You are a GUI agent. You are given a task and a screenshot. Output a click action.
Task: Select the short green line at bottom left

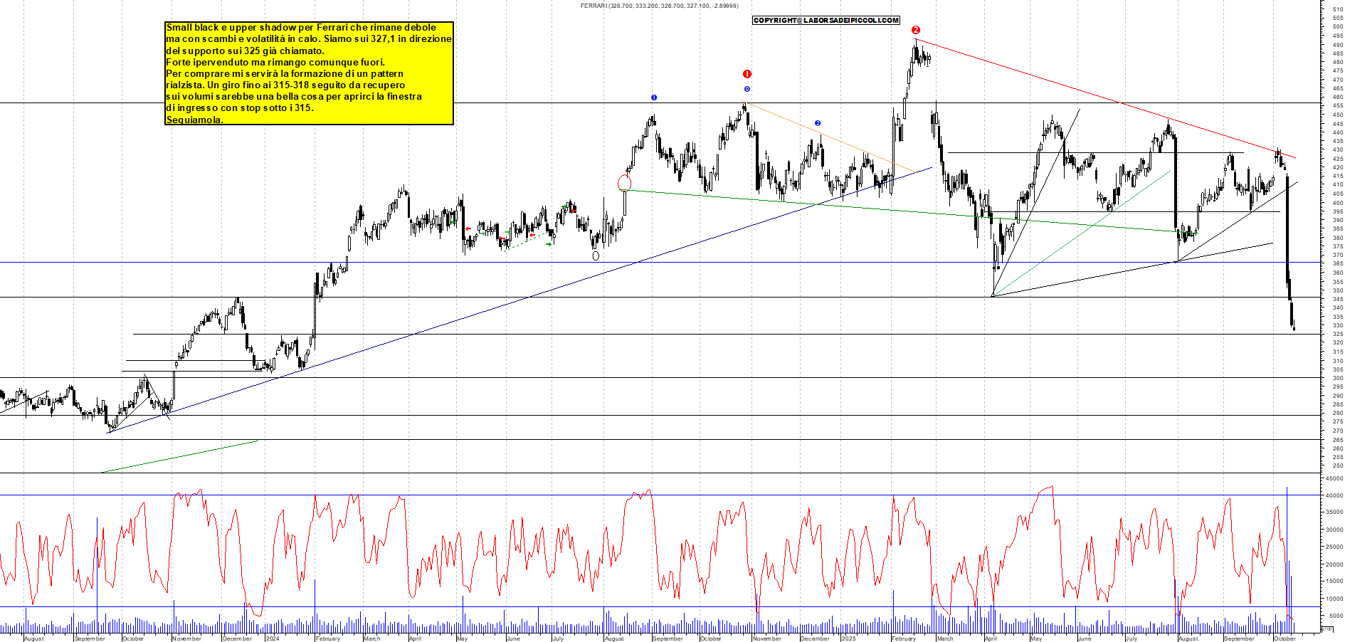(x=180, y=456)
